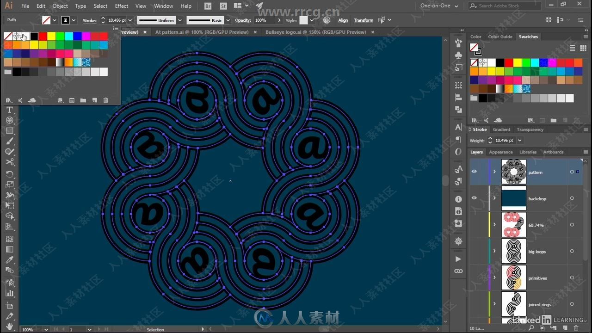Expand the pattern layer contents
Image resolution: width=592 pixels, height=333 pixels.
tap(494, 172)
